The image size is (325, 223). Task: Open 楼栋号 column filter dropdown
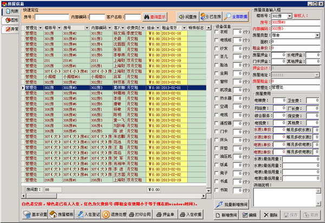pyautogui.click(x=59, y=28)
